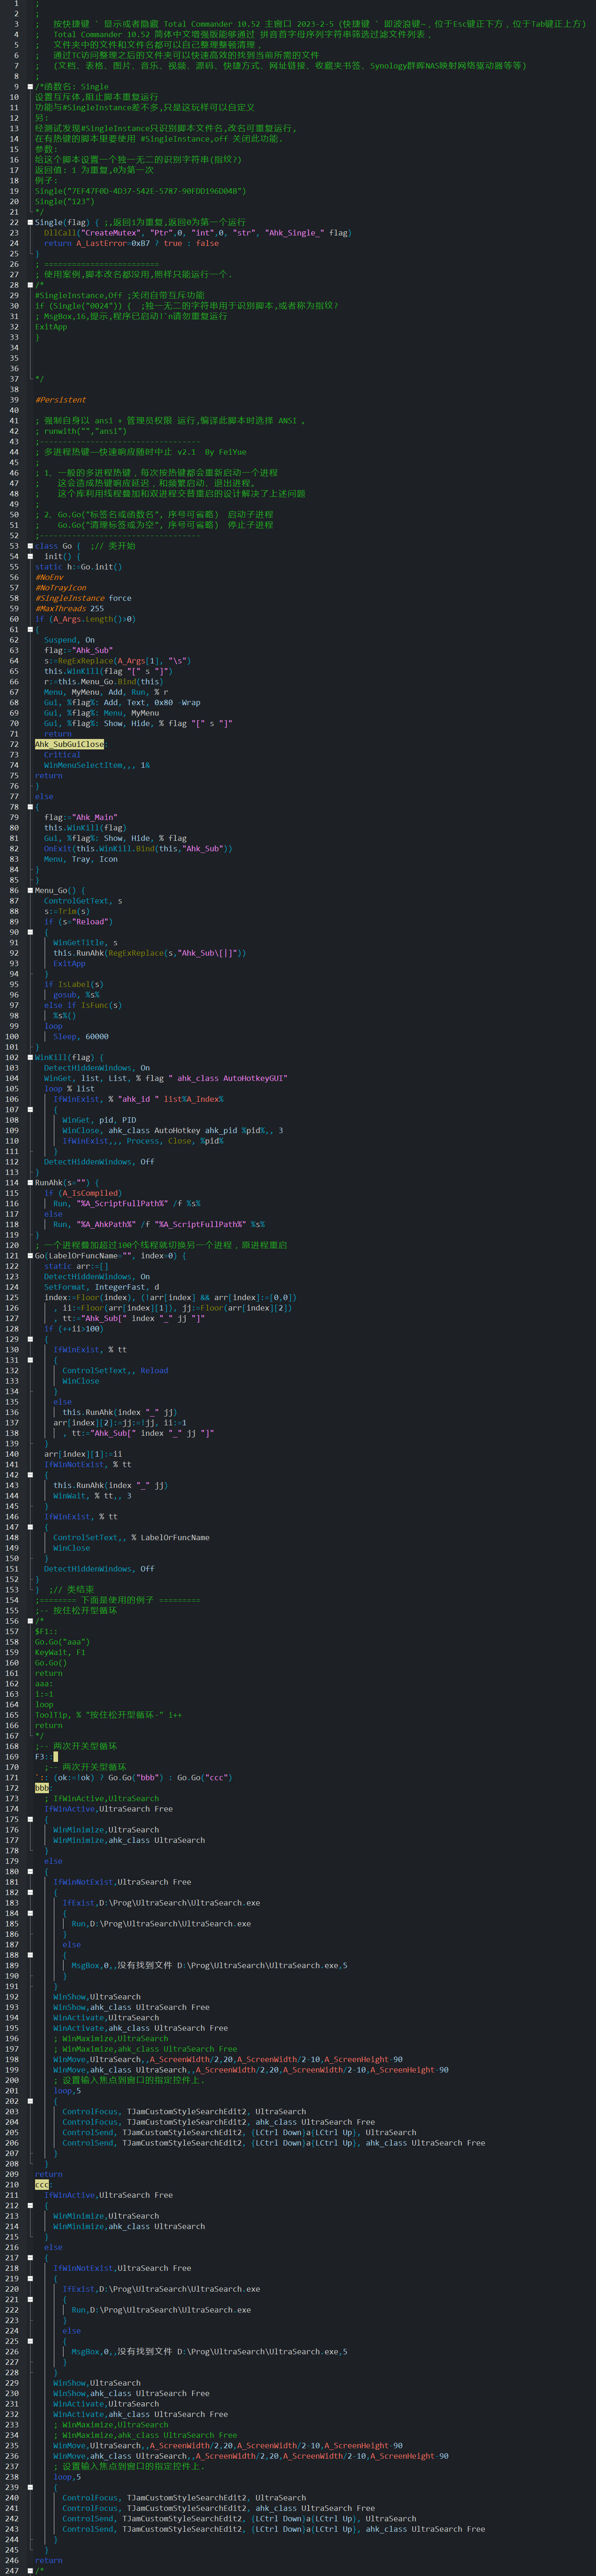Screen dimensions: 596x2576
Task: Click the 'arr[index][1]:=ii' line
Action: coord(83,1454)
